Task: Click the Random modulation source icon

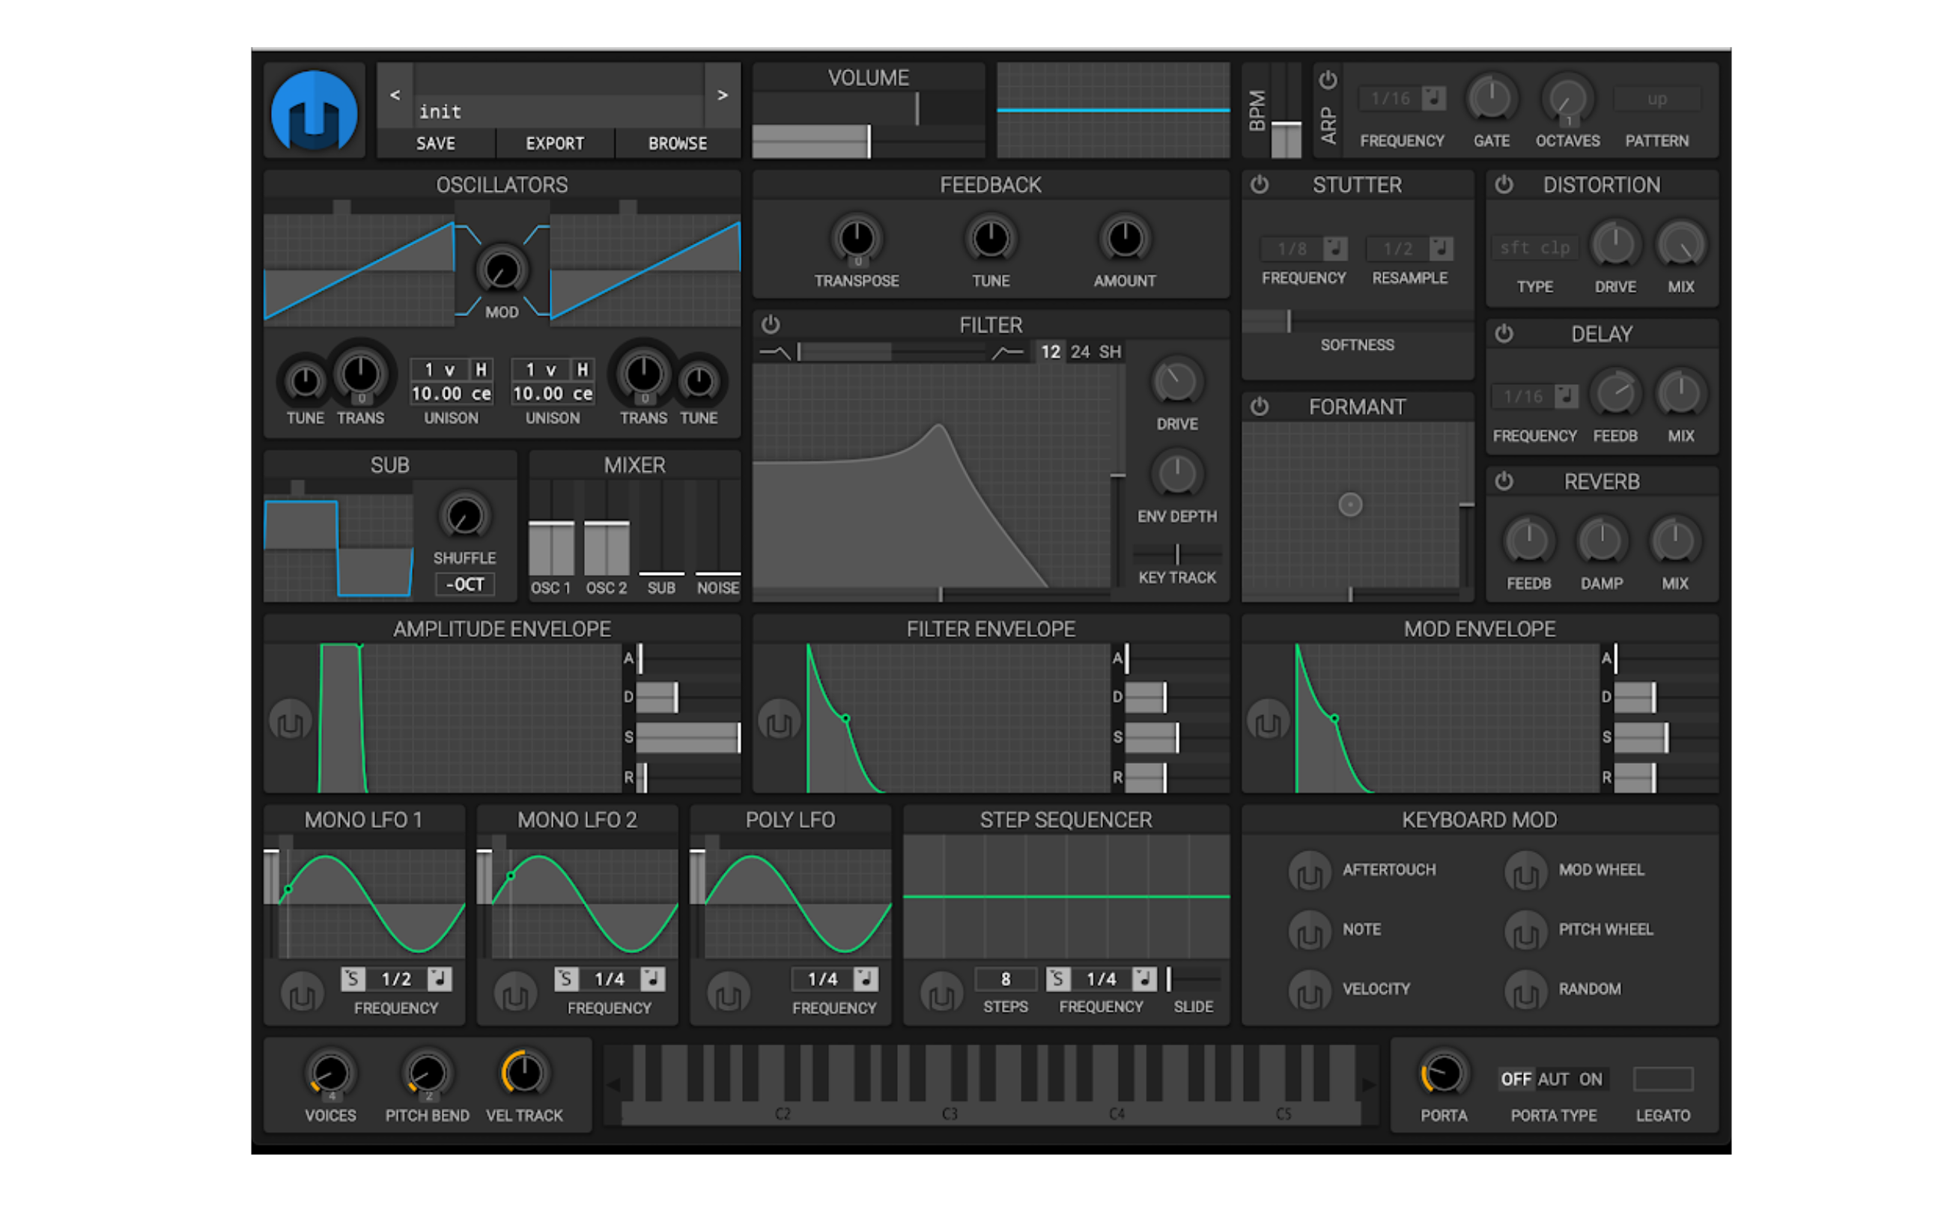Action: coord(1525,991)
